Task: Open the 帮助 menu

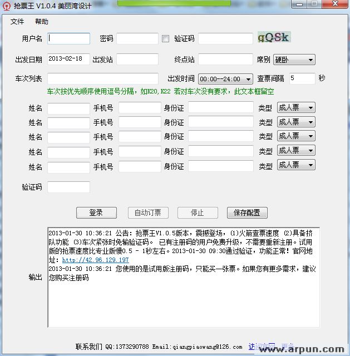Action: (42, 22)
